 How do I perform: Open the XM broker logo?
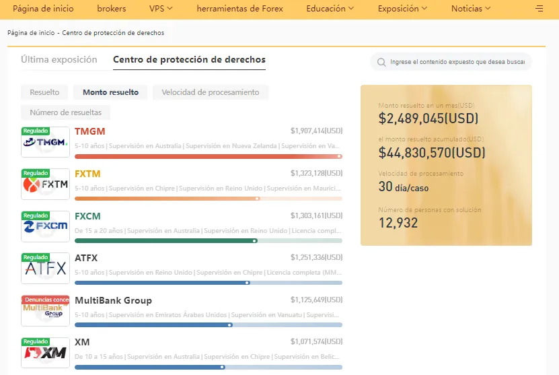pos(45,353)
